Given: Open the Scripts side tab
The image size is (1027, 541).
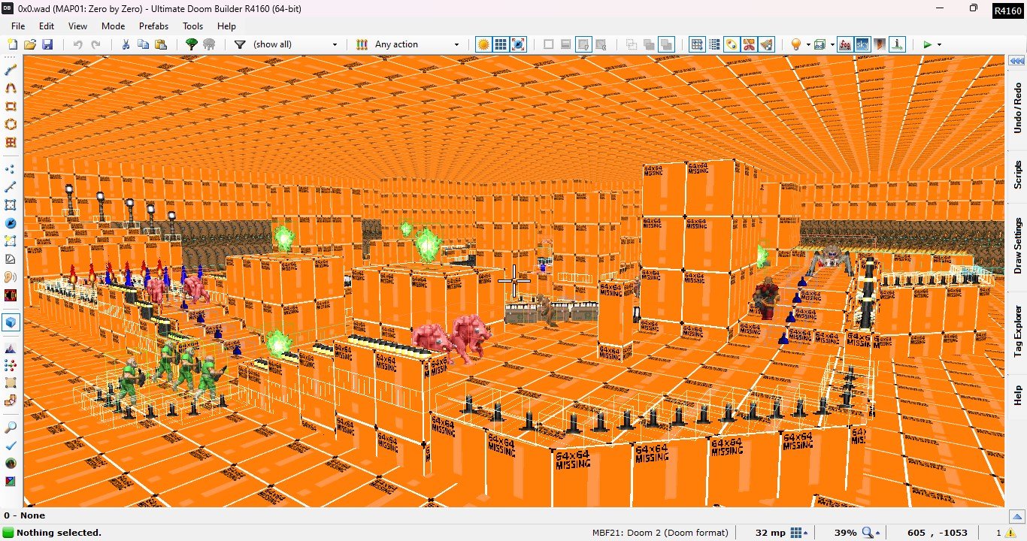Looking at the screenshot, I should pos(1017,174).
